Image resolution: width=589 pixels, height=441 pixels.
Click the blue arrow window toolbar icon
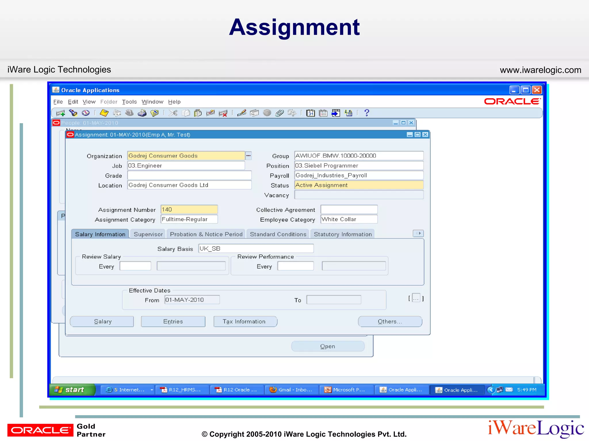(x=336, y=113)
